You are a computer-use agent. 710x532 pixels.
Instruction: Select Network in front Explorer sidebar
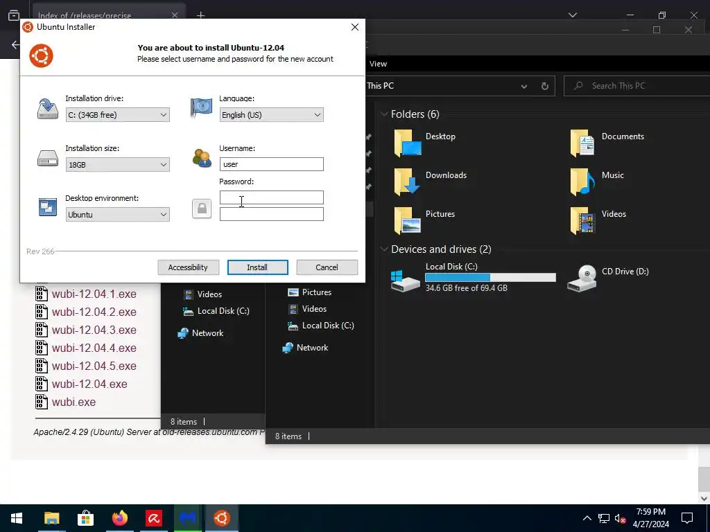tap(305, 348)
